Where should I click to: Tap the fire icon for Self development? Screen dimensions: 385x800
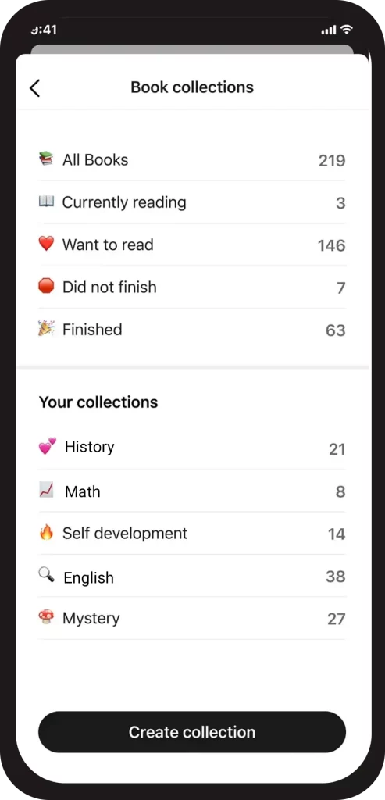[46, 533]
